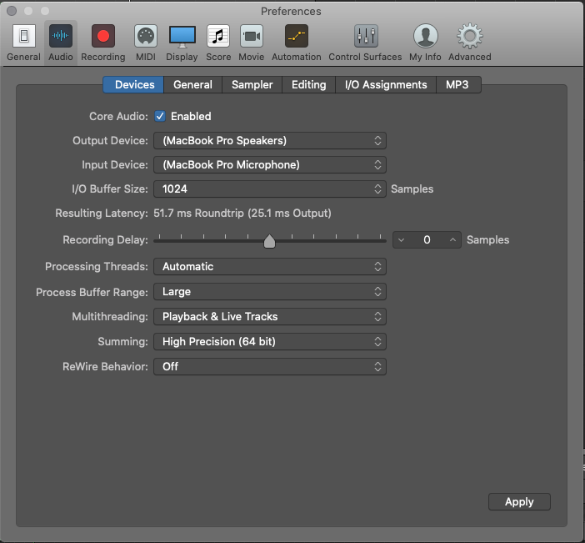Open the Movie preferences camera icon

pos(252,36)
